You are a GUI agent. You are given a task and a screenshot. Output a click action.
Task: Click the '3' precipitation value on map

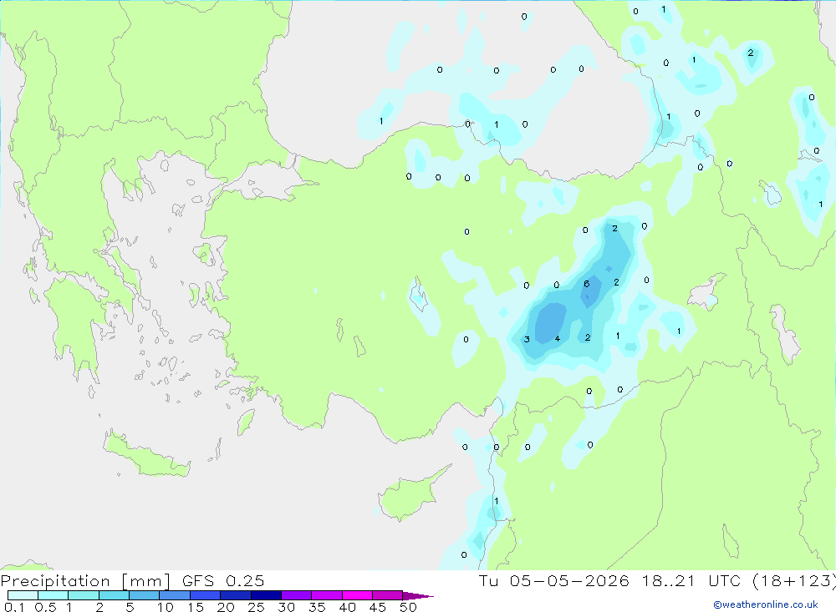527,339
